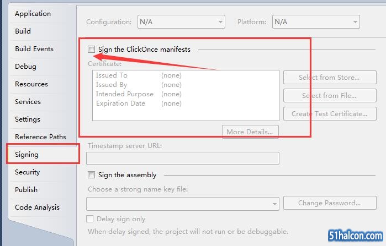Select the Reference Paths tab
This screenshot has width=386, height=246.
pyautogui.click(x=40, y=137)
